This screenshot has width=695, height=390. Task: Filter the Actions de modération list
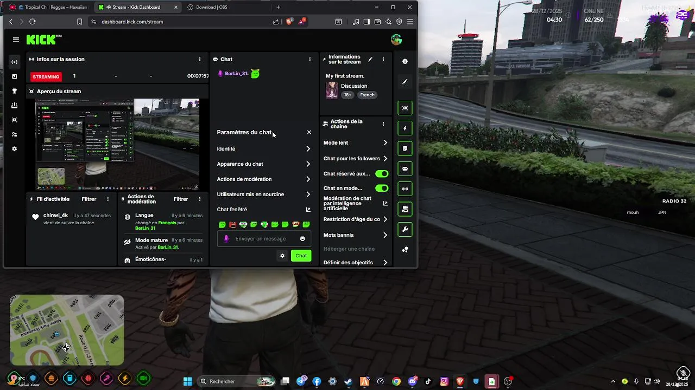(x=181, y=199)
